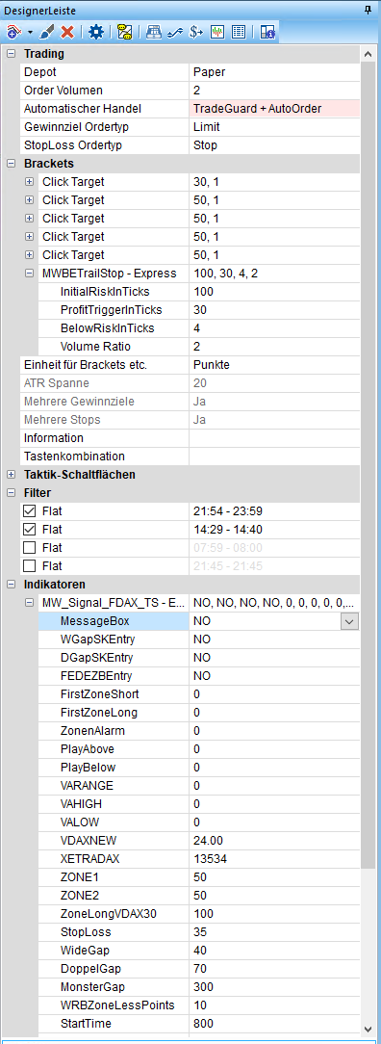
Task: Click the Depot value Paper
Action: 274,72
